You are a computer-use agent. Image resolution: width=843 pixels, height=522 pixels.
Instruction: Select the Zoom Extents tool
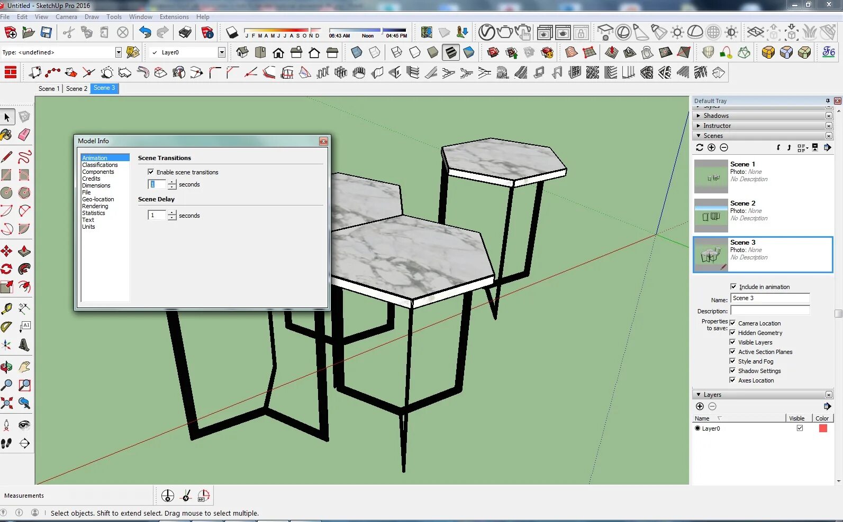[x=6, y=404]
